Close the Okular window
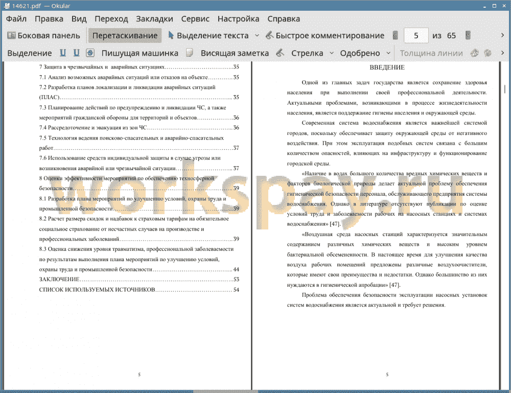 coord(504,6)
